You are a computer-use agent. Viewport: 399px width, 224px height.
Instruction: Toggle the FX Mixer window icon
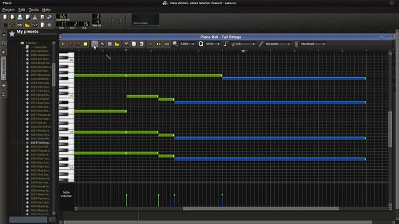click(x=35, y=25)
